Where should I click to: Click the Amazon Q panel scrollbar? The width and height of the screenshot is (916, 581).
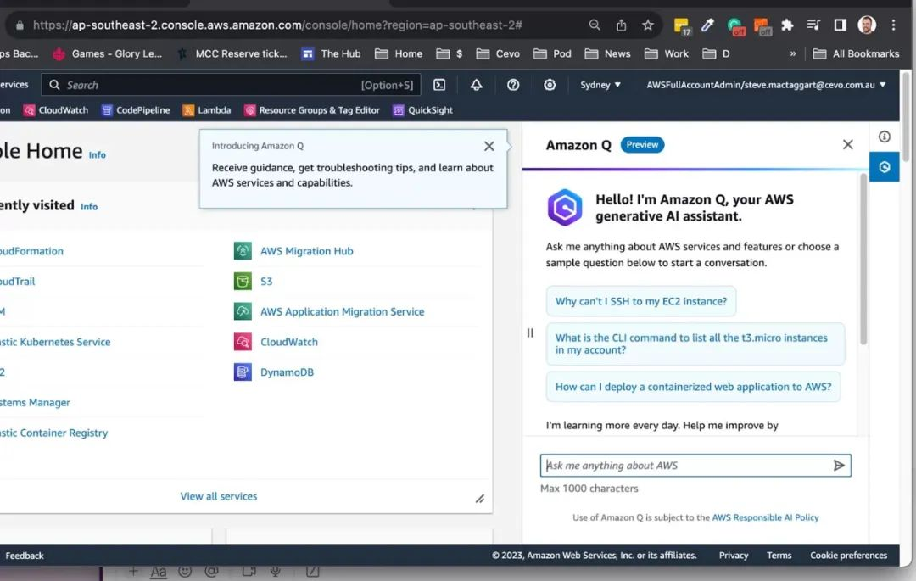pyautogui.click(x=863, y=260)
